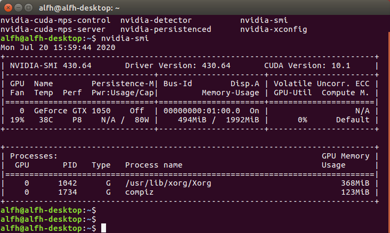Click the compiz process name
390x233 pixels.
(139, 192)
